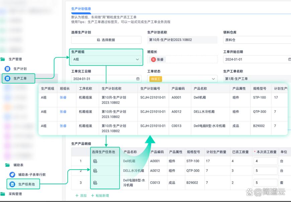Click the 工单开始日期 field 2024-01-01

257,59
